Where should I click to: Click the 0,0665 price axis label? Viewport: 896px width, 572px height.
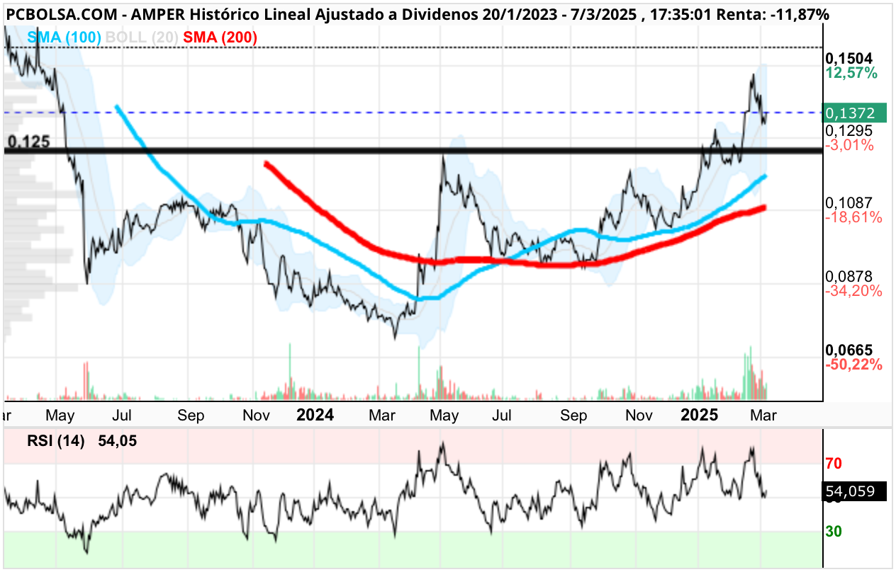coord(851,350)
